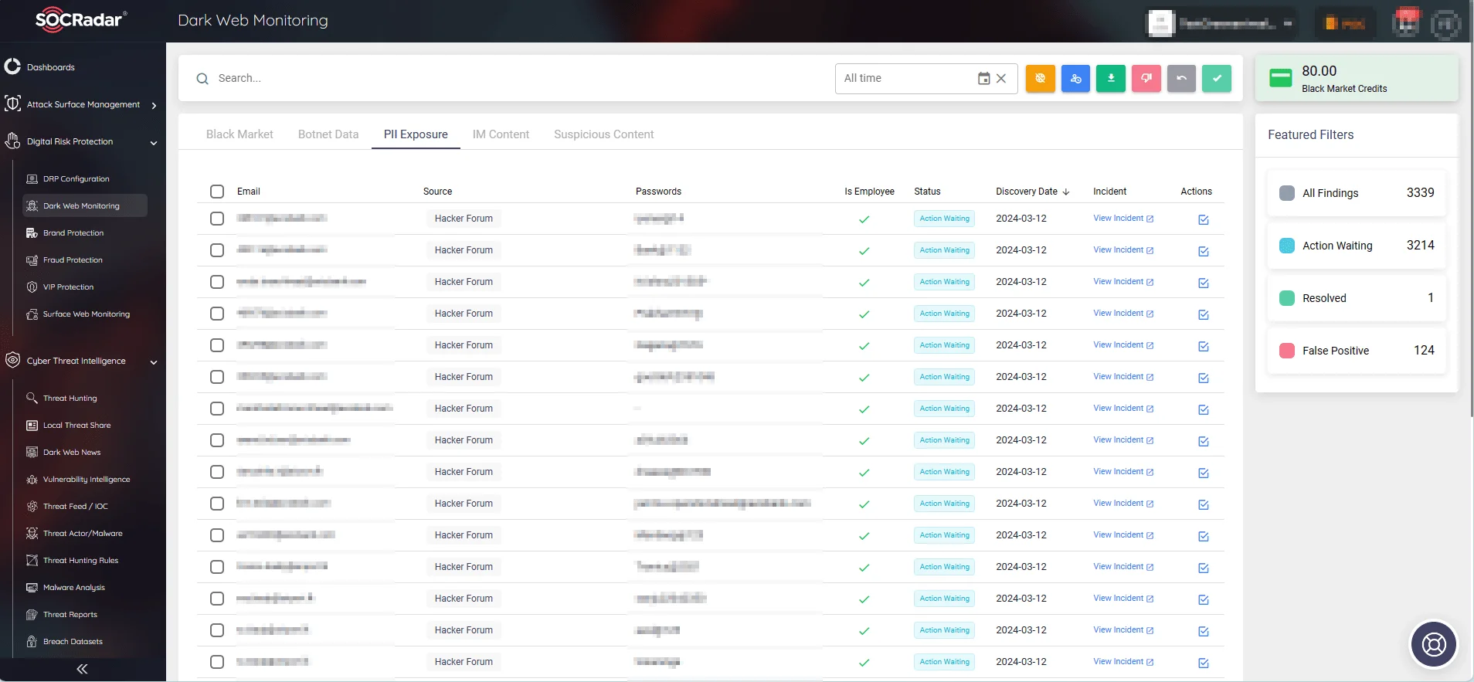The image size is (1474, 682).
Task: Open Malware Analysis in sidebar
Action: pos(73,587)
